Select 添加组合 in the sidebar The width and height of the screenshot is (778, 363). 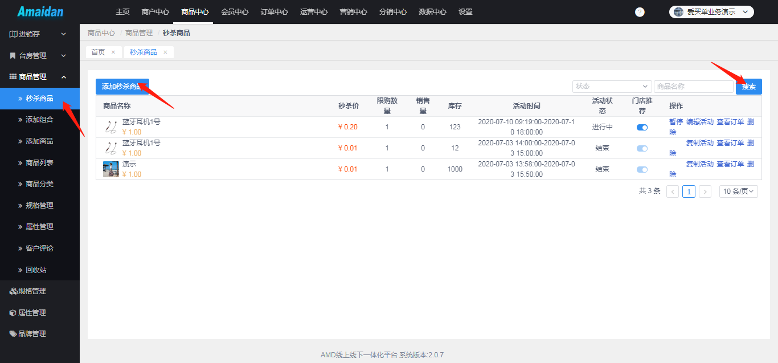[x=40, y=120]
